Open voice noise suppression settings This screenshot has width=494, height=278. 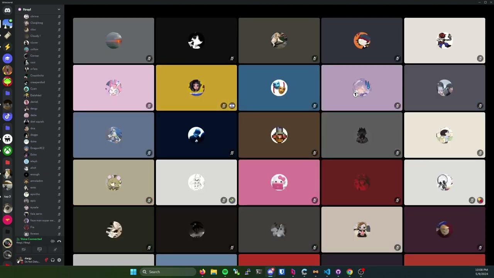pos(52,241)
